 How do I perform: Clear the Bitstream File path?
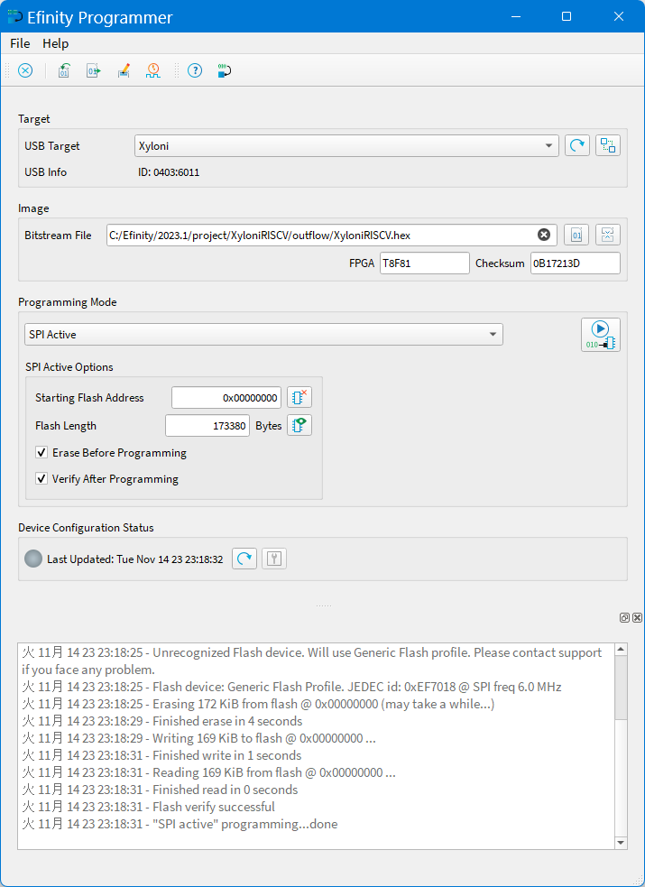pyautogui.click(x=544, y=235)
